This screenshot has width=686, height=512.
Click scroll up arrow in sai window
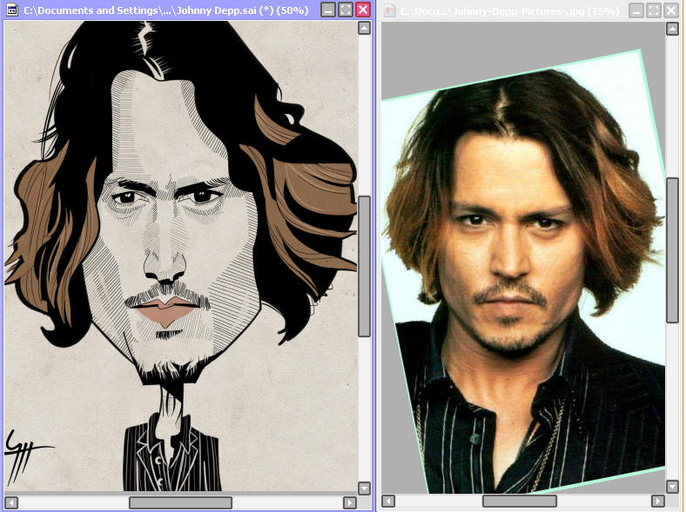coord(364,28)
